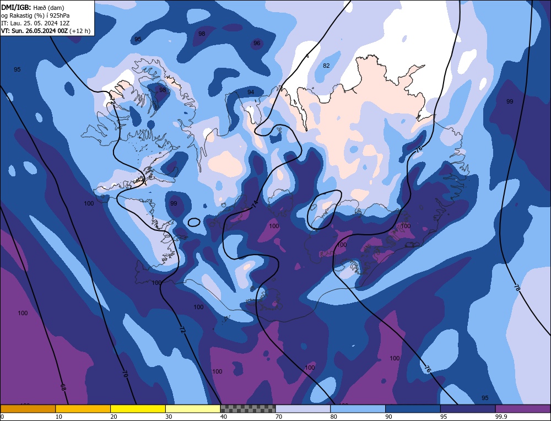
Task: Click the orange 10–20 legend swatch
Action: click(83, 408)
